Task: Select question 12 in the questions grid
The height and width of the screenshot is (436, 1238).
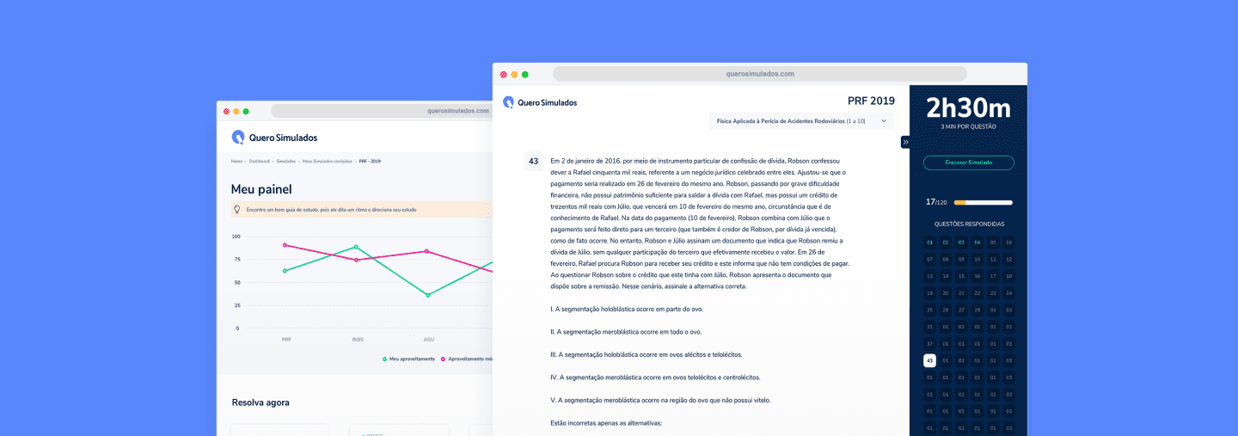Action: pyautogui.click(x=1009, y=259)
